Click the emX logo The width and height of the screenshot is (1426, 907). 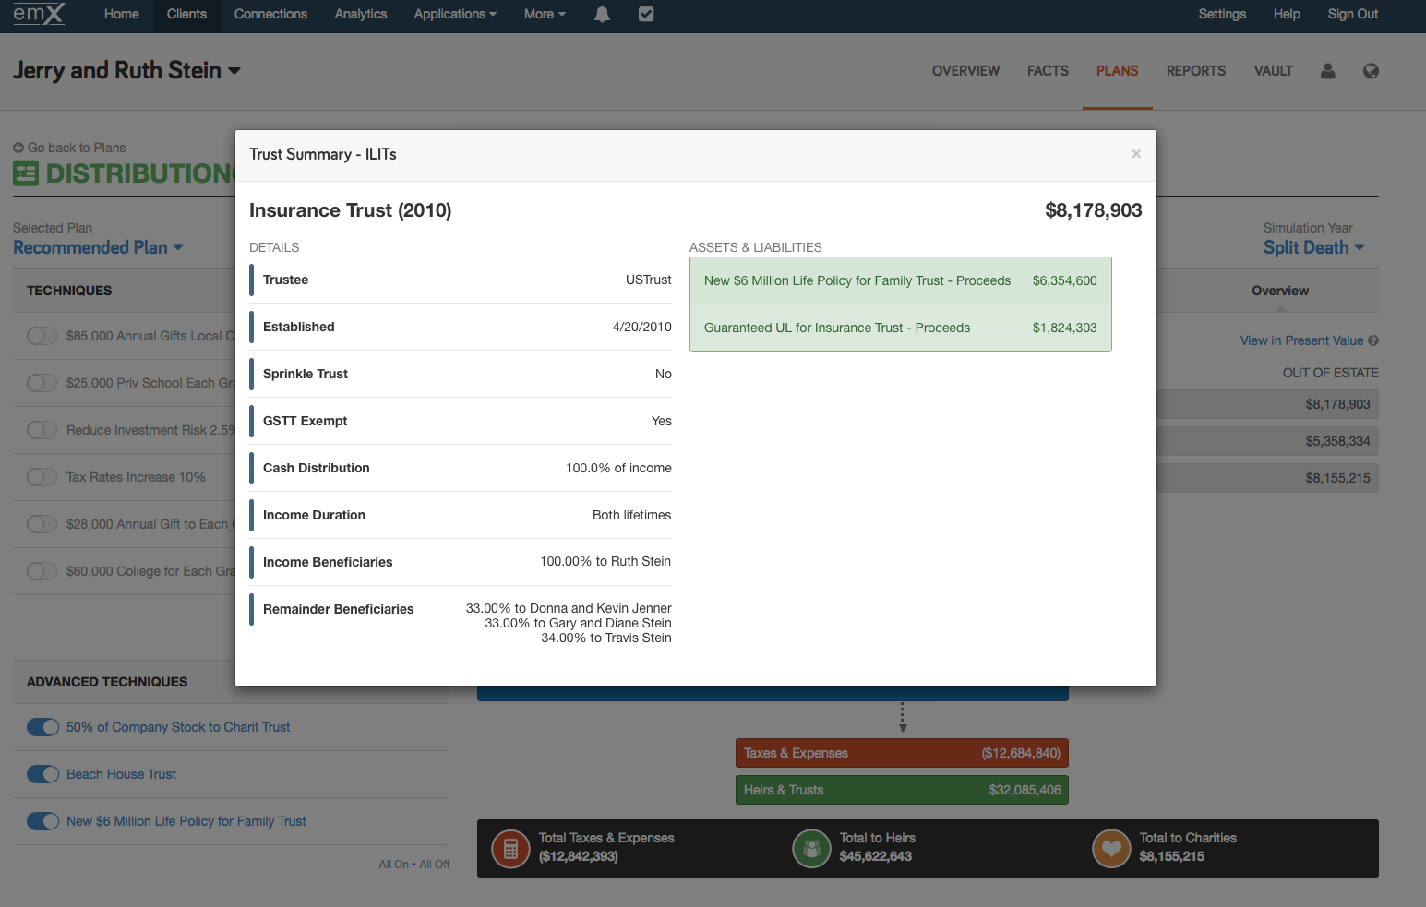[39, 14]
